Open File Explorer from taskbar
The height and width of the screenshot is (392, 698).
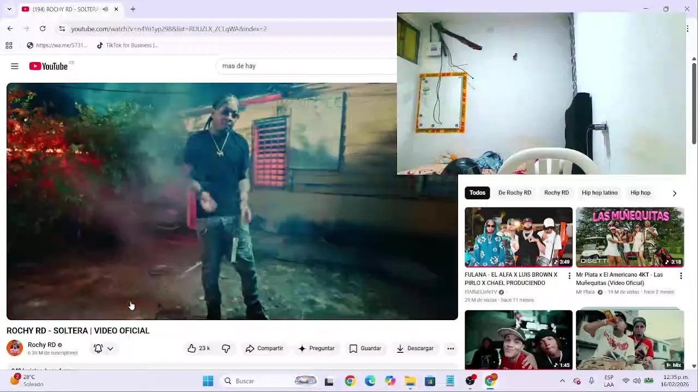coord(410,381)
